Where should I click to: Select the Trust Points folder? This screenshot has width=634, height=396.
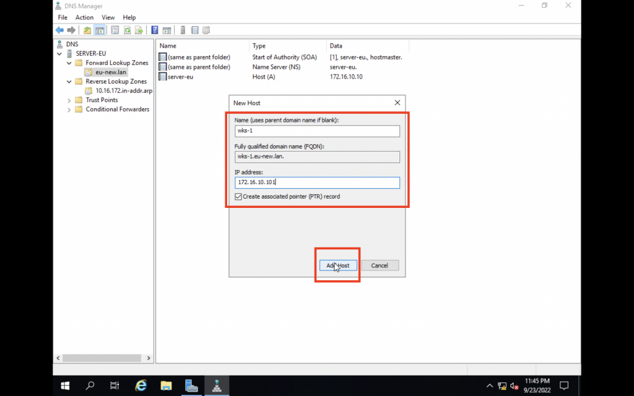click(x=102, y=100)
